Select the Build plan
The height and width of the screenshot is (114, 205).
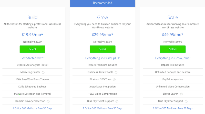(32, 49)
